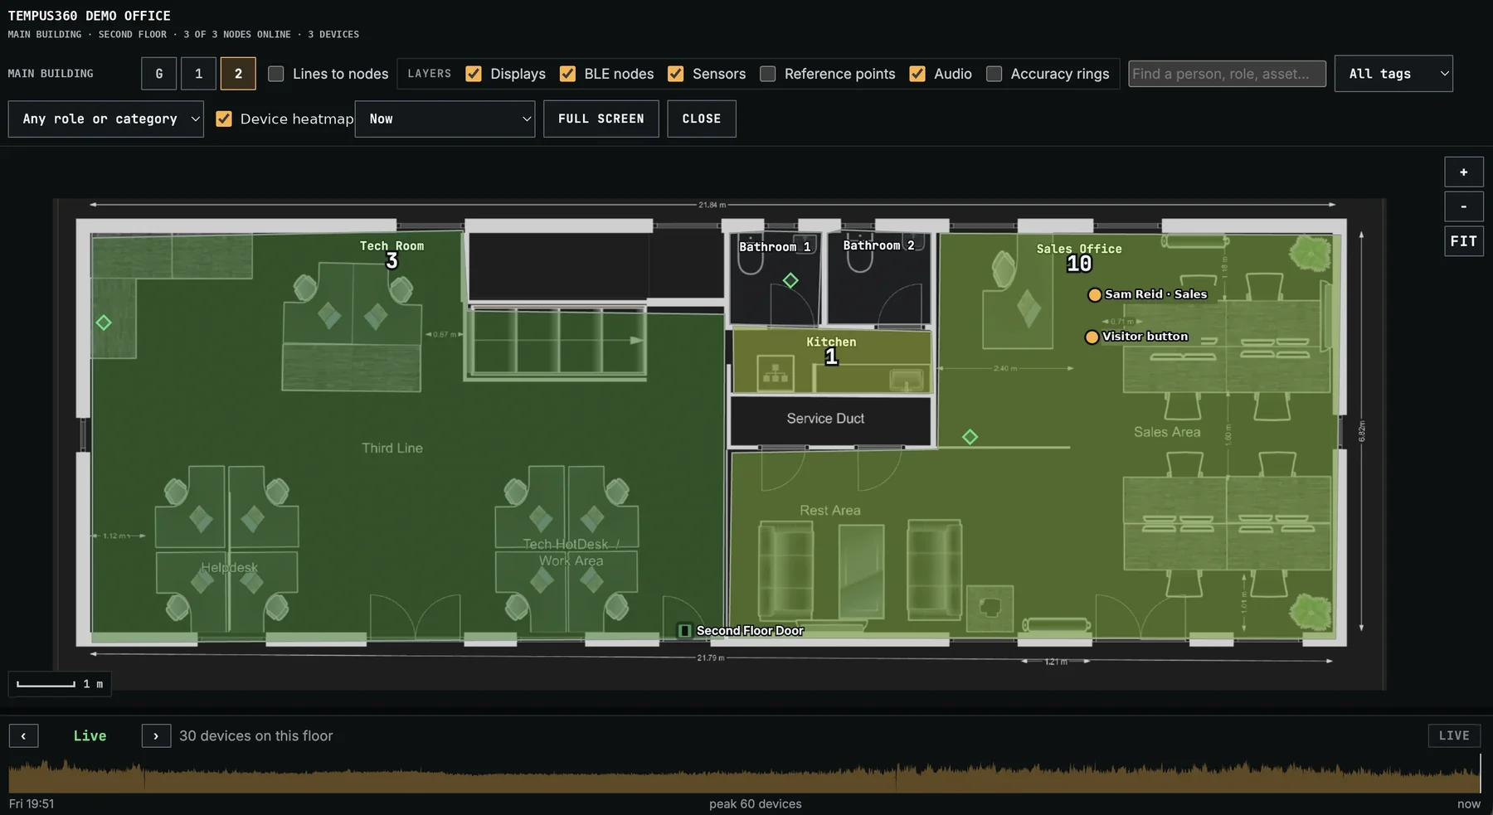Click the Visitor button orange marker
1493x815 pixels.
pyautogui.click(x=1092, y=337)
